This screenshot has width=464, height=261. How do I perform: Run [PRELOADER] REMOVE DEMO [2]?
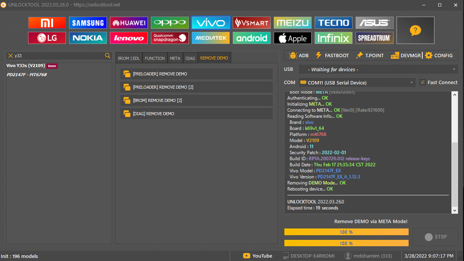(196, 87)
